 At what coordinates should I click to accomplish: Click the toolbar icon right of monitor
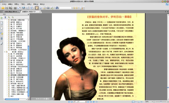(28, 8)
